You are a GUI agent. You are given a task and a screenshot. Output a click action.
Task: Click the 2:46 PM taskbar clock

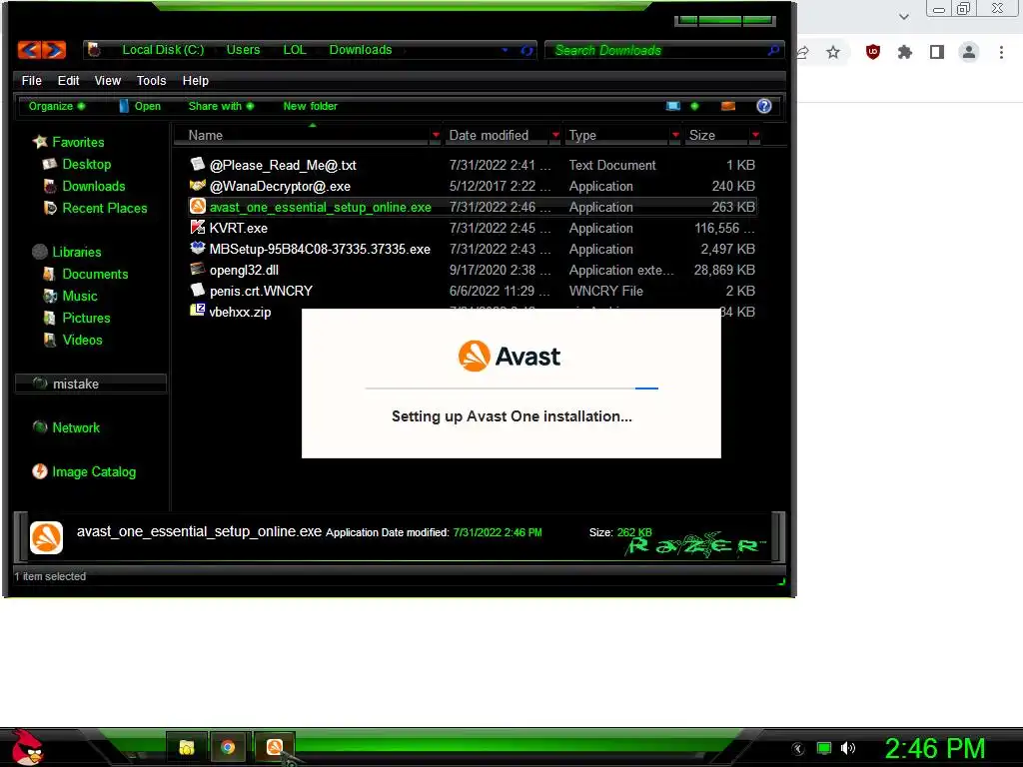tap(934, 748)
